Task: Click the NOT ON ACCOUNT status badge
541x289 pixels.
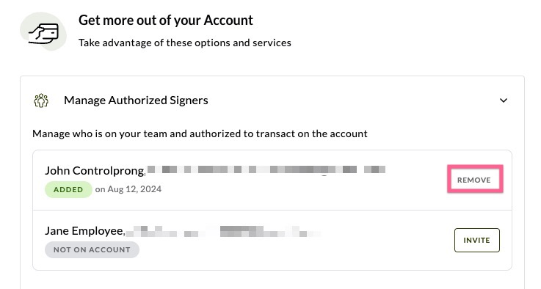Action: 92,249
